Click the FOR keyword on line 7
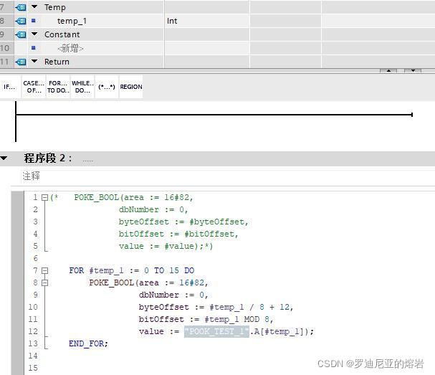Screen dimensions: 435x375 point(76,270)
